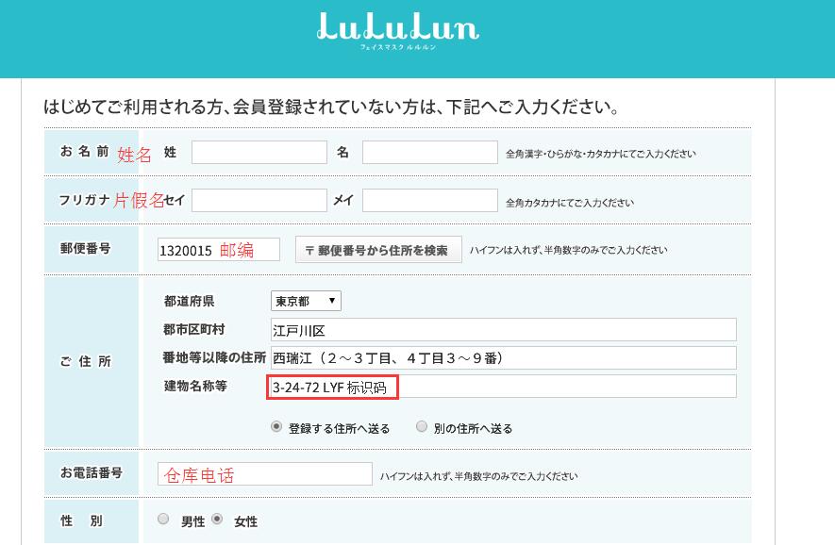Click the 郡市区町村 field showing 江戸川区
835x545 pixels.
click(503, 330)
